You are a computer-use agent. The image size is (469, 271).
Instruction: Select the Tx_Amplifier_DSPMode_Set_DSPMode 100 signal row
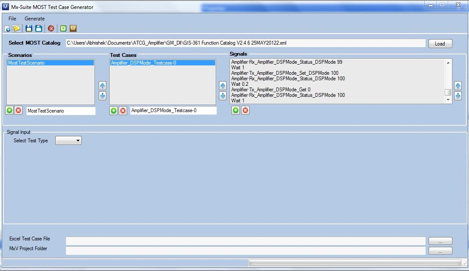[x=337, y=73]
